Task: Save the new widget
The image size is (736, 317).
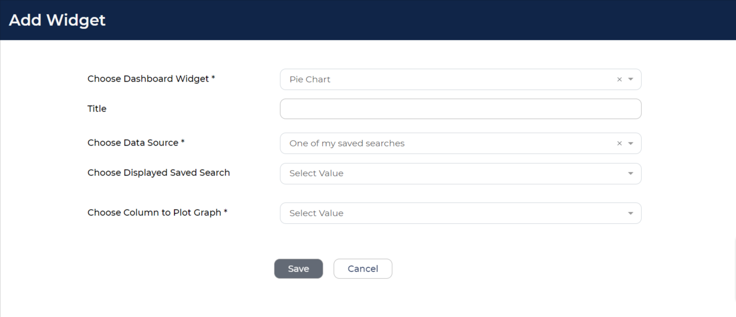Action: point(298,268)
